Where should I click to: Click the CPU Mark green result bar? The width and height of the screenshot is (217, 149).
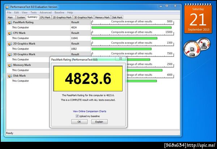point(124,38)
